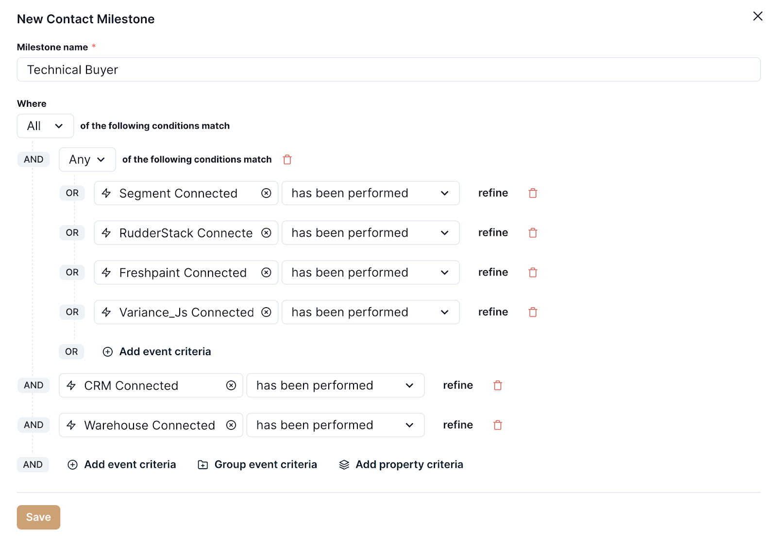Clear the Variance_Js Connected event selection
The image size is (777, 541).
[x=266, y=312]
